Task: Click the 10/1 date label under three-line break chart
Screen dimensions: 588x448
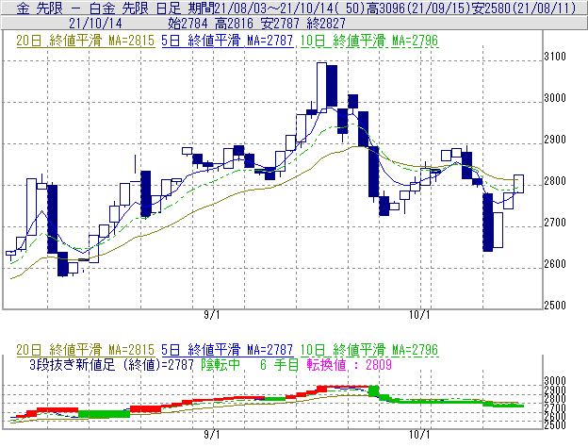Action: (x=419, y=435)
